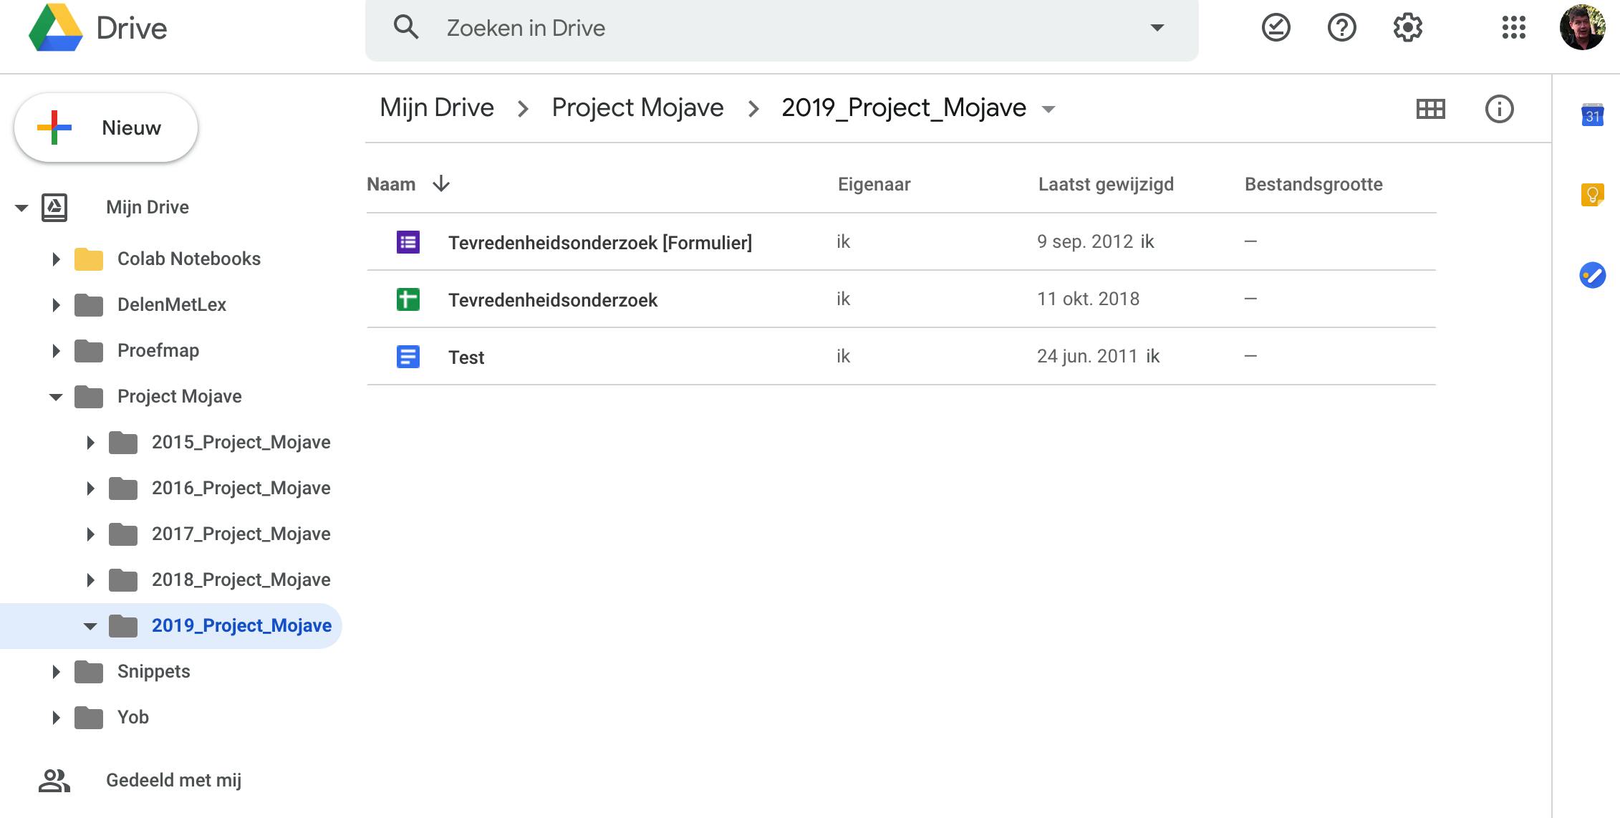Navigate to Project Mojave breadcrumb
This screenshot has width=1620, height=818.
pos(637,107)
